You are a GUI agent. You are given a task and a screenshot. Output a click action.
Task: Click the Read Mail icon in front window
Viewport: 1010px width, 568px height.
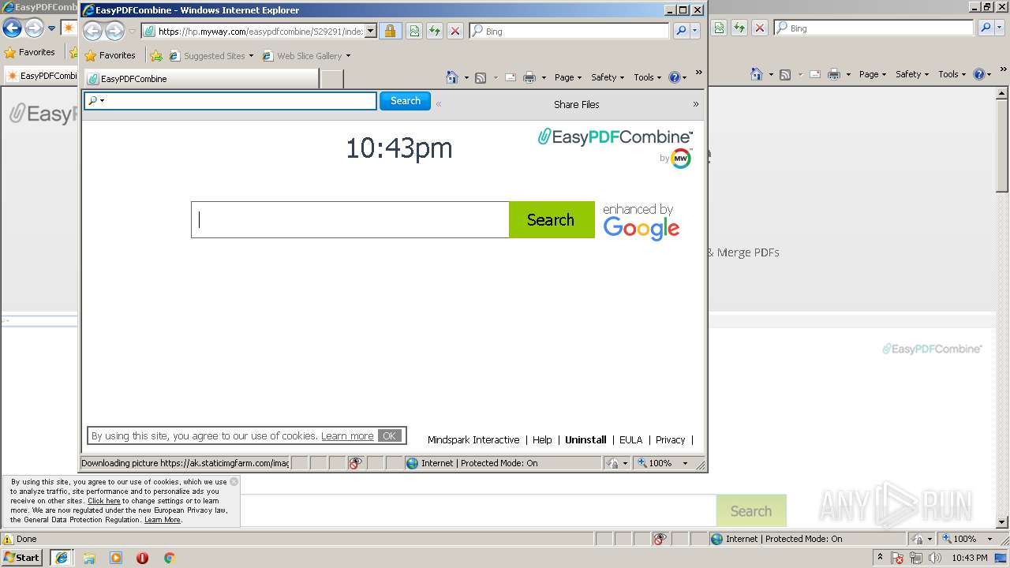tap(511, 77)
